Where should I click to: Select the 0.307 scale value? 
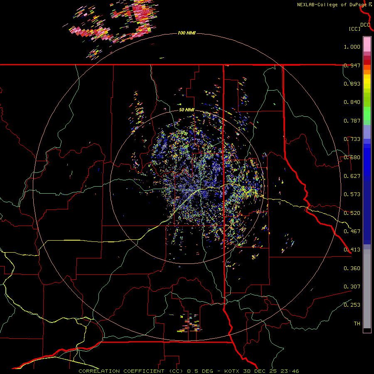[x=352, y=287]
